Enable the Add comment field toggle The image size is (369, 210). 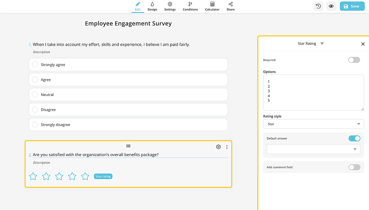354,167
